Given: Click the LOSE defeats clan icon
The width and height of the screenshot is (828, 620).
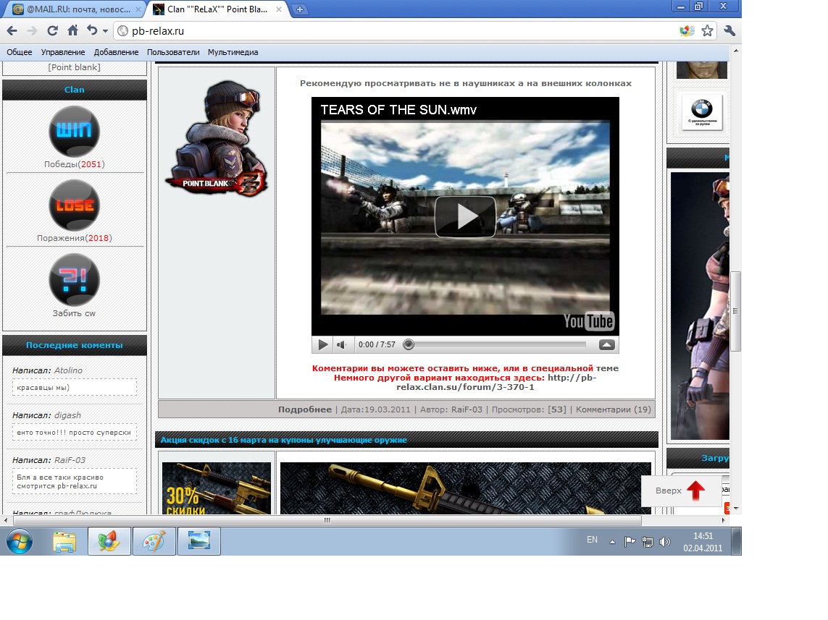Looking at the screenshot, I should click(x=75, y=205).
